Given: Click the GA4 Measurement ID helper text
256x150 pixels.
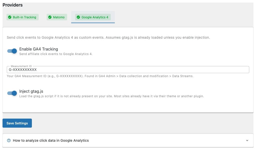Looking at the screenshot, I should [100, 76].
